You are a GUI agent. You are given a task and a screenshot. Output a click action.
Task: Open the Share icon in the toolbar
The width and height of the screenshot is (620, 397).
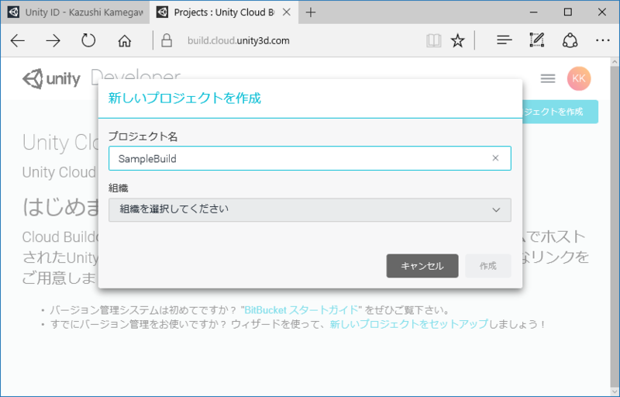570,40
